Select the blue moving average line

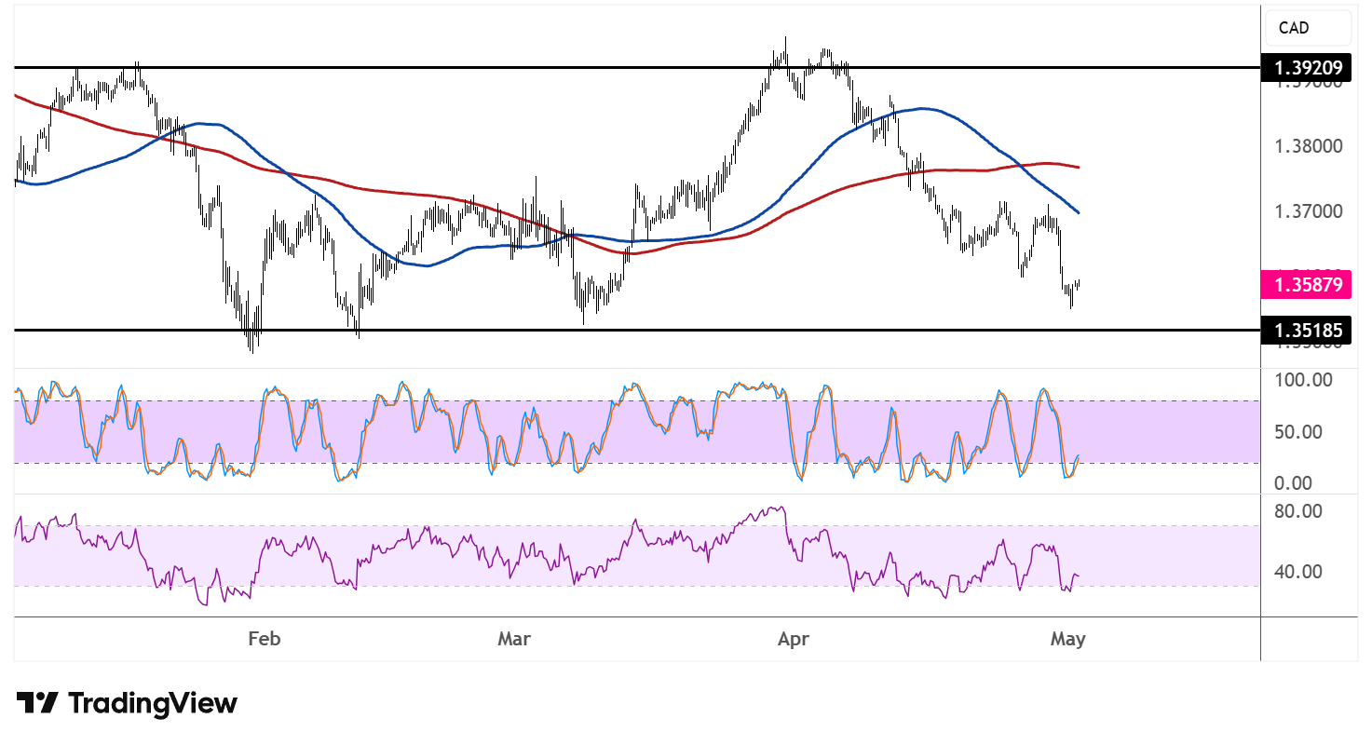[922, 108]
